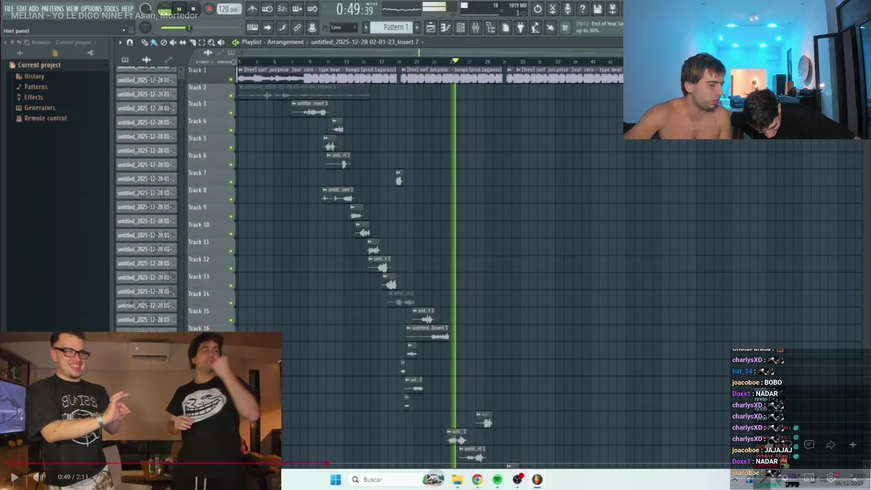Open Remote control folder in browser
This screenshot has width=871, height=490.
(45, 118)
